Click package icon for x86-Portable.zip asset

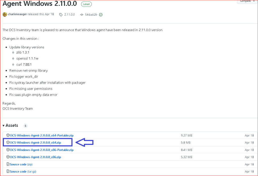tap(8, 150)
